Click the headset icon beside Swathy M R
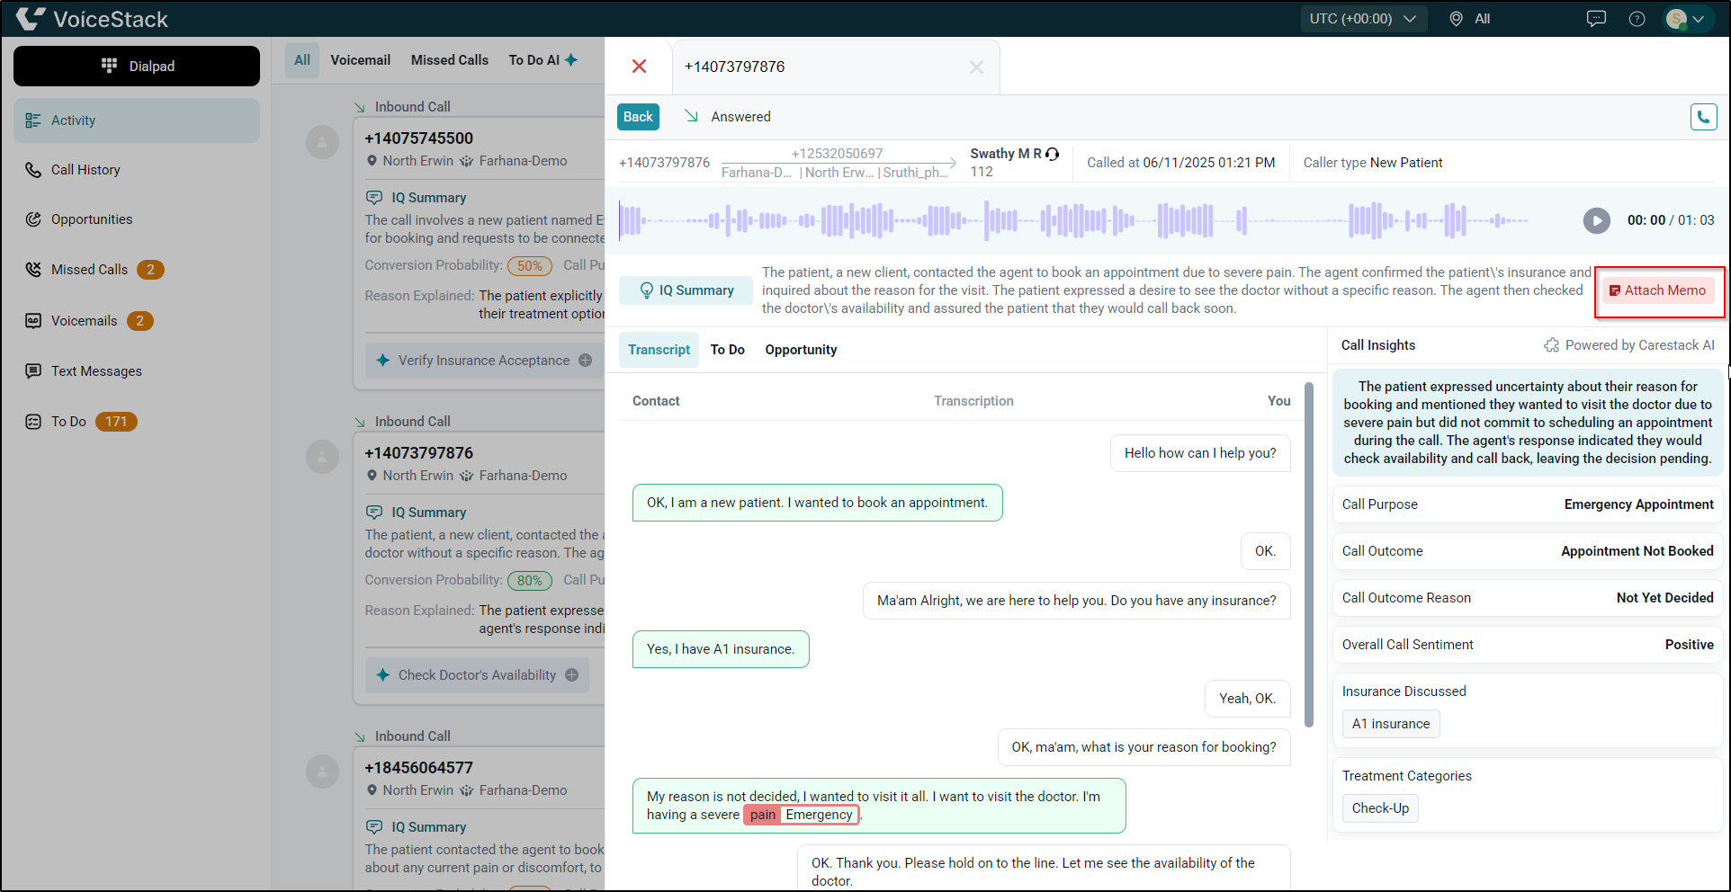 click(x=1053, y=154)
